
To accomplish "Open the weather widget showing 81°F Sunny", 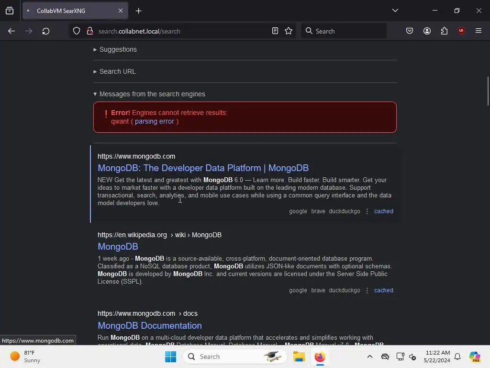I will pyautogui.click(x=25, y=356).
